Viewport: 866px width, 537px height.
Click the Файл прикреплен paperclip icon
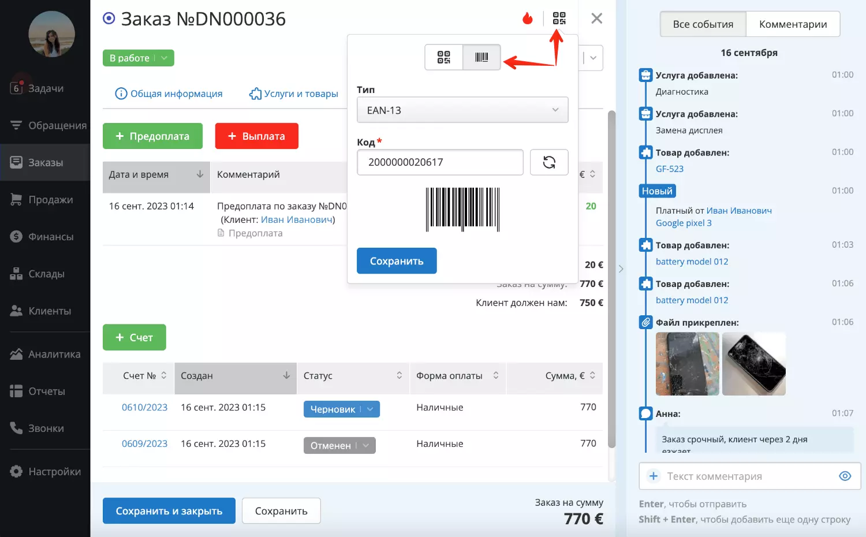(x=645, y=322)
